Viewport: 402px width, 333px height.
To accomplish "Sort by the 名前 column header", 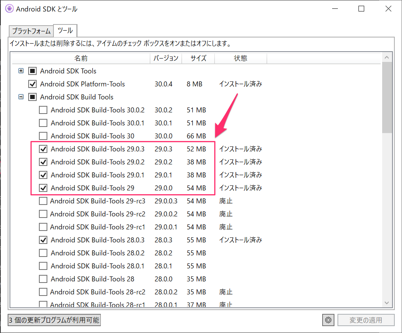I will coord(81,58).
